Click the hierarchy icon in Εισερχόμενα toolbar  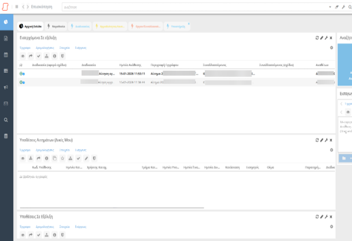coord(46,56)
